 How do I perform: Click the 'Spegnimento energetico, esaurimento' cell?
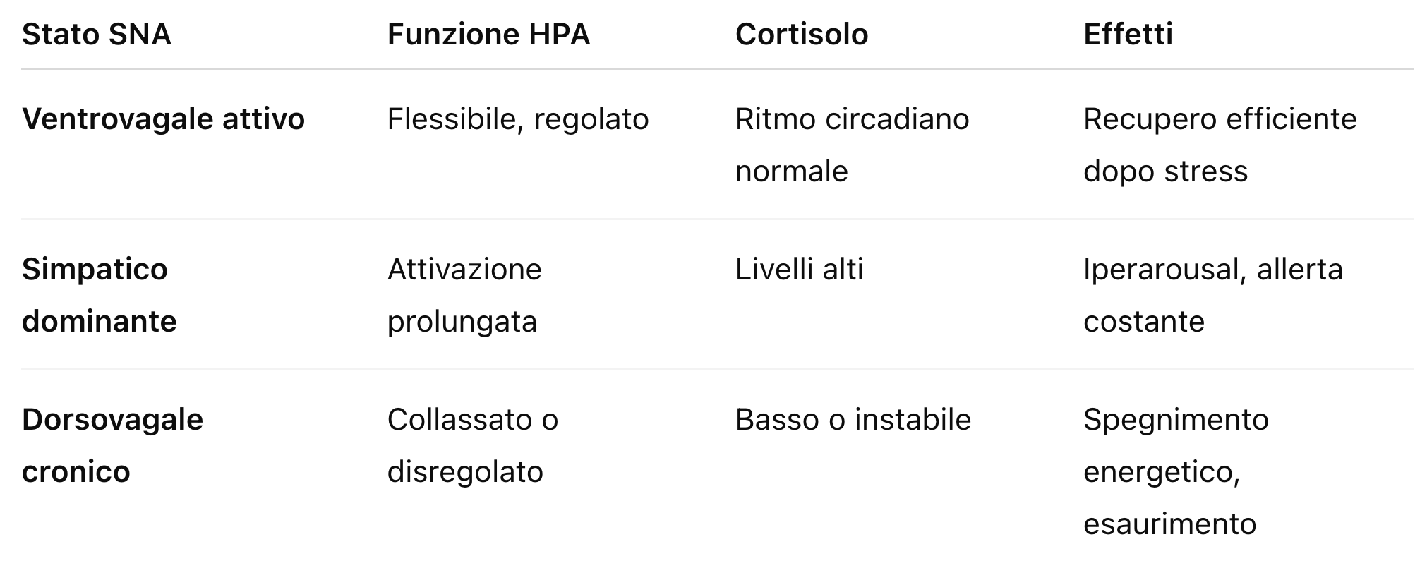pos(1175,471)
